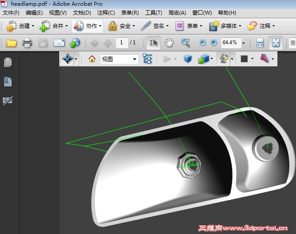Click the 合并 (Combine) button

54,26
